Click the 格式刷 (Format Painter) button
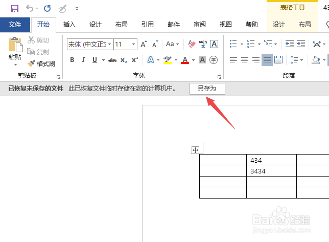 click(x=41, y=63)
